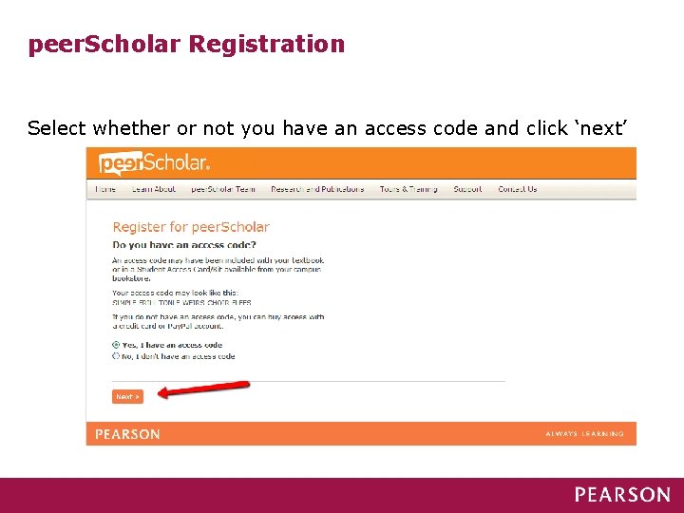Screen dimensions: 684x513
Task: Open the Contact Us page
Action: [x=517, y=189]
